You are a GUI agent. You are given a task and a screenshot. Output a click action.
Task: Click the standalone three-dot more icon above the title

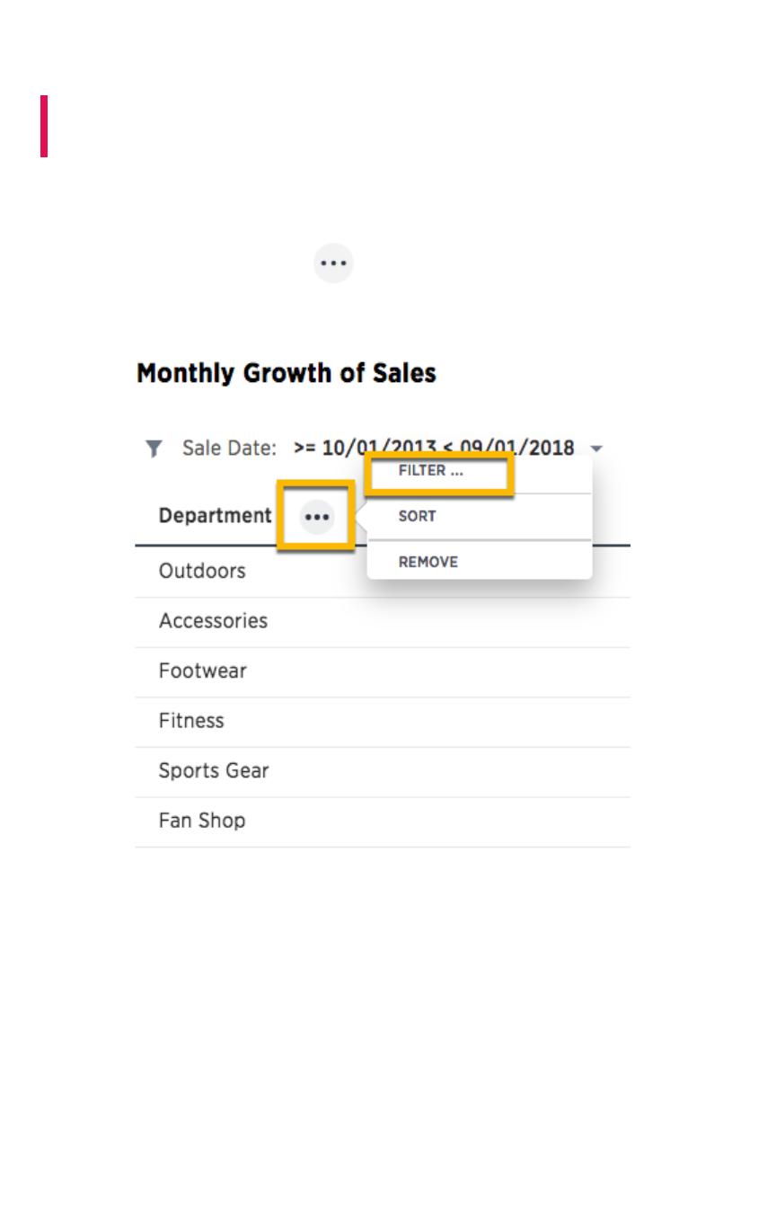point(333,264)
